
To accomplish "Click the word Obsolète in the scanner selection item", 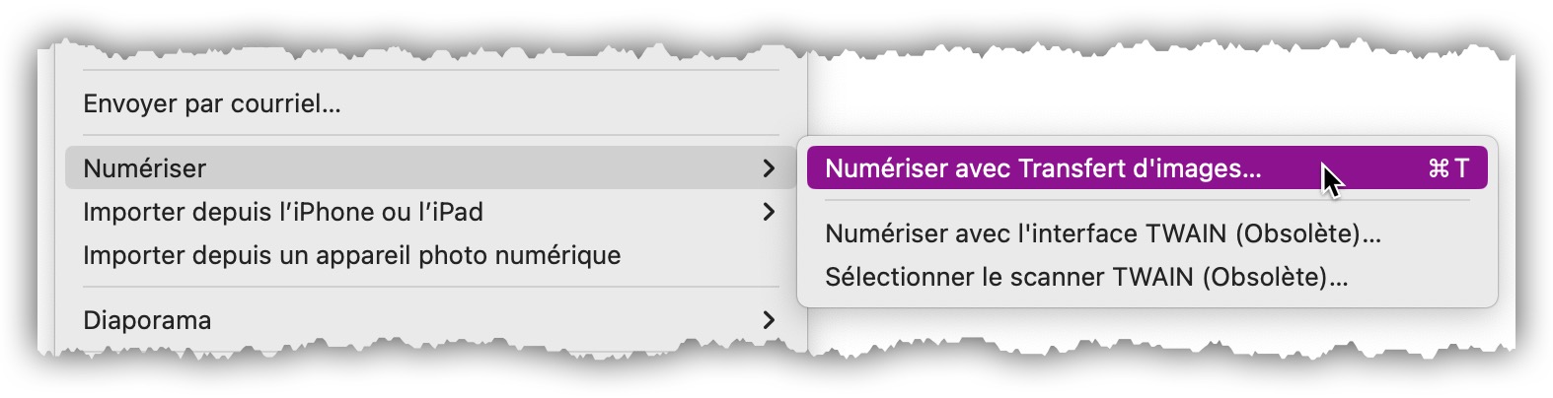I will click(1268, 277).
